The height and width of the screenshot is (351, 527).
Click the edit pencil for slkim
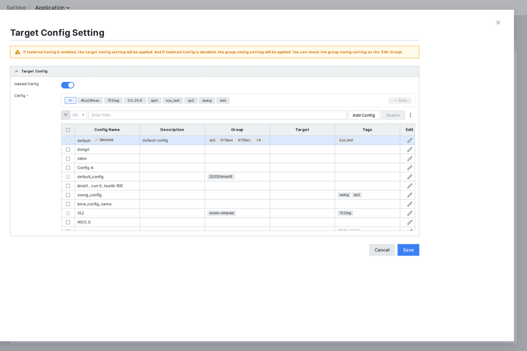[409, 159]
